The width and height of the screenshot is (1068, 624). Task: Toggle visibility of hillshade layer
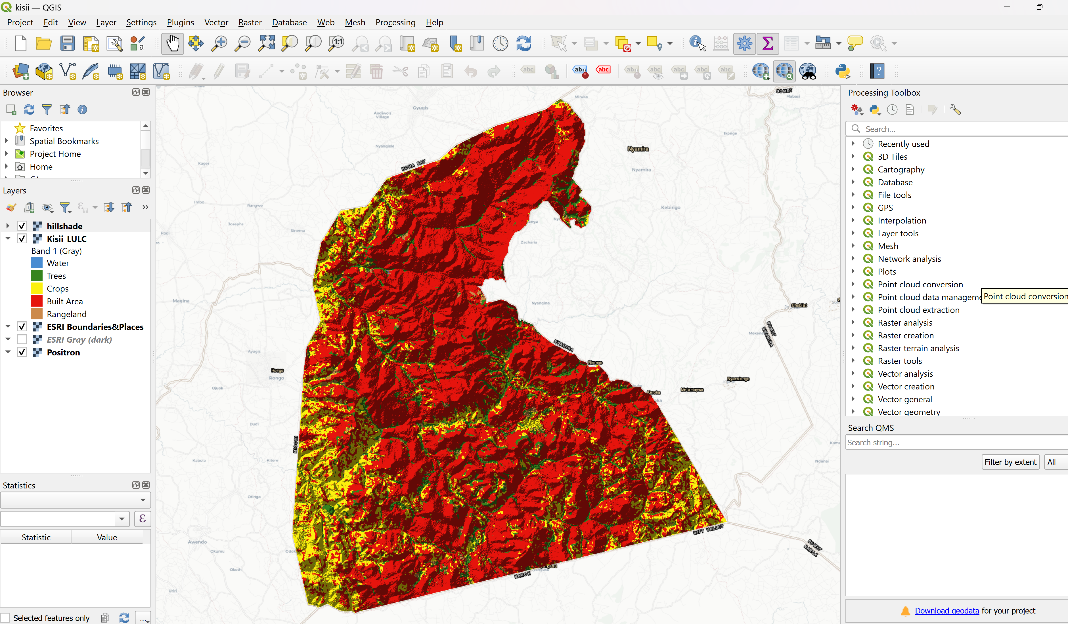[22, 226]
